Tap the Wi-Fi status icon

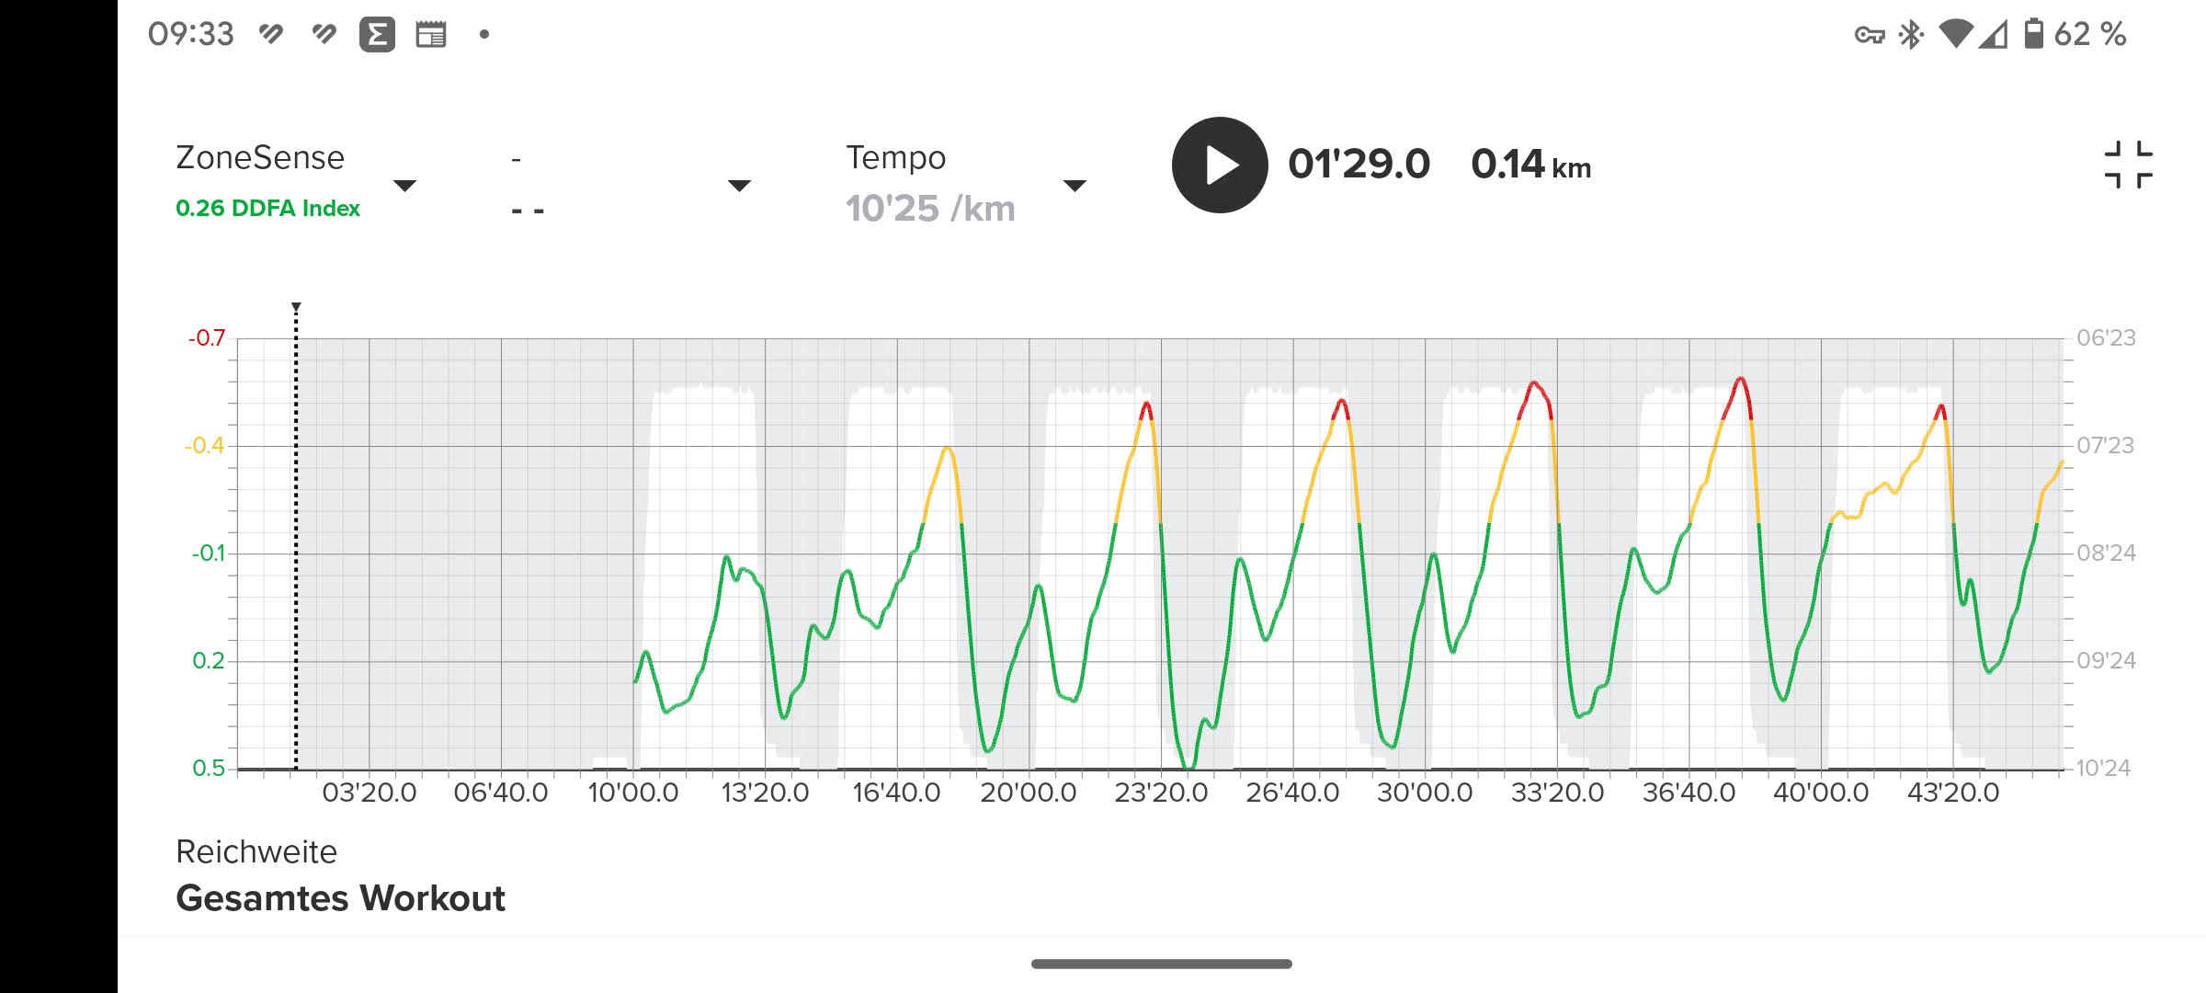[1955, 35]
